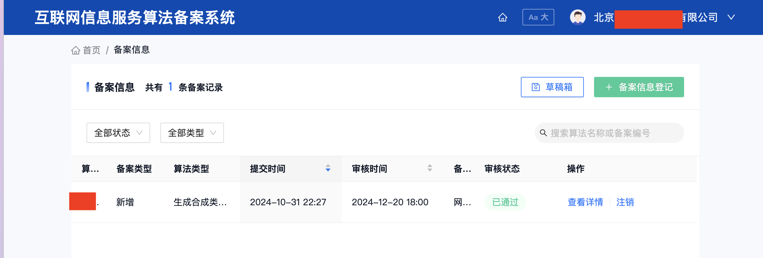
Task: Focus the 搜索算法名称或备案编号 search field
Action: point(609,133)
